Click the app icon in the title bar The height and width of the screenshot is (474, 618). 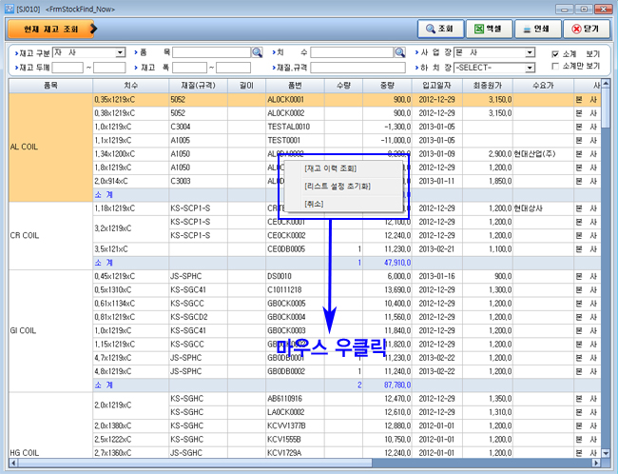10,9
